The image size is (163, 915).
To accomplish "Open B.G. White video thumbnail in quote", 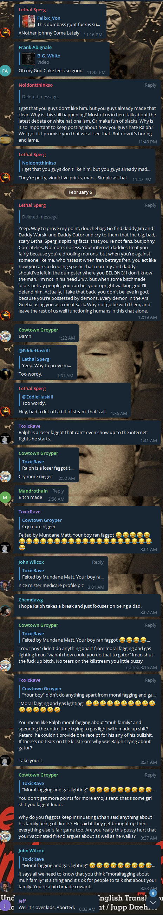I will [28, 59].
